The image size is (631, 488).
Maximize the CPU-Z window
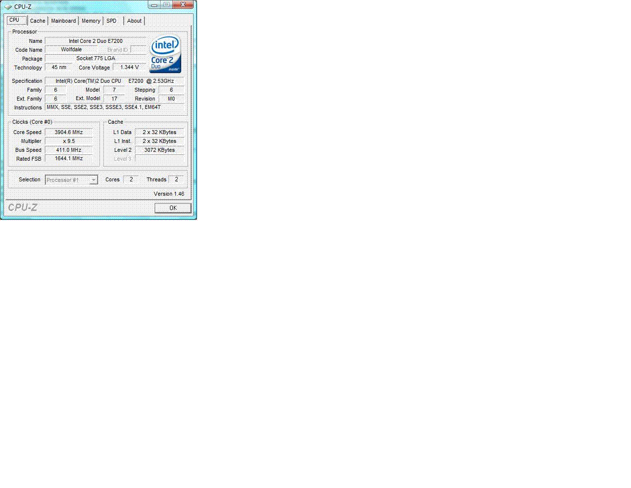(x=166, y=5)
